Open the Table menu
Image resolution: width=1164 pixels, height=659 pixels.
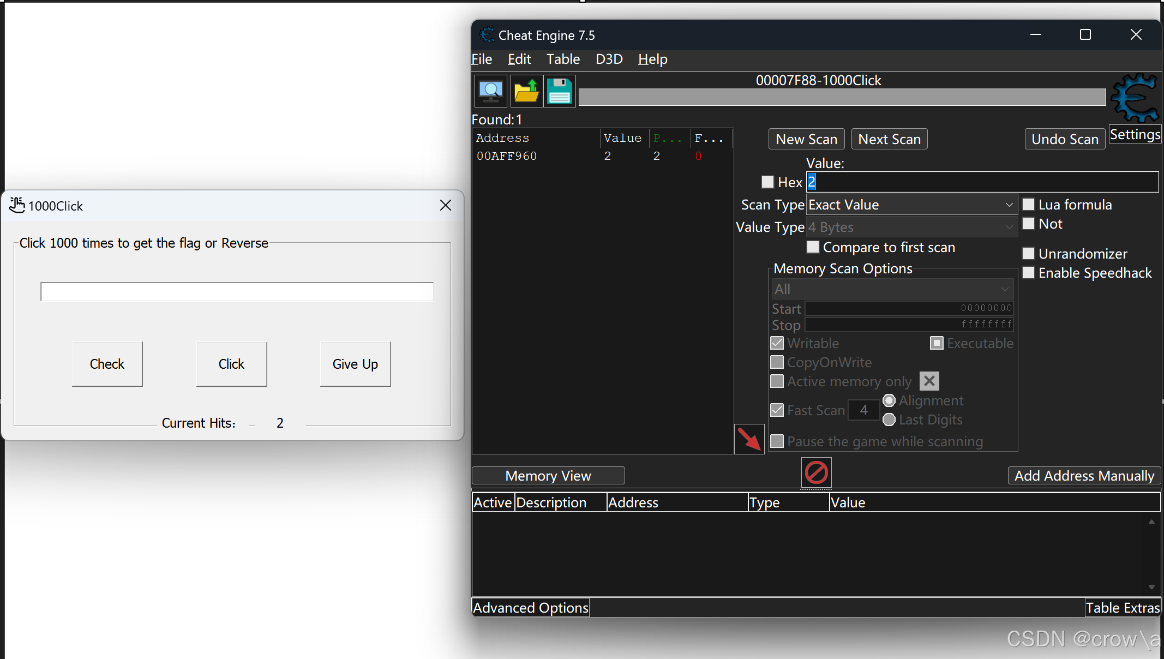pyautogui.click(x=563, y=59)
